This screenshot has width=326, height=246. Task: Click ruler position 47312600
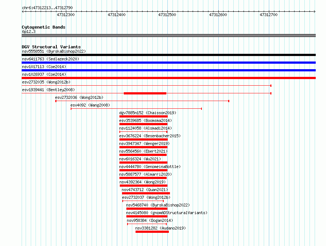(218, 15)
